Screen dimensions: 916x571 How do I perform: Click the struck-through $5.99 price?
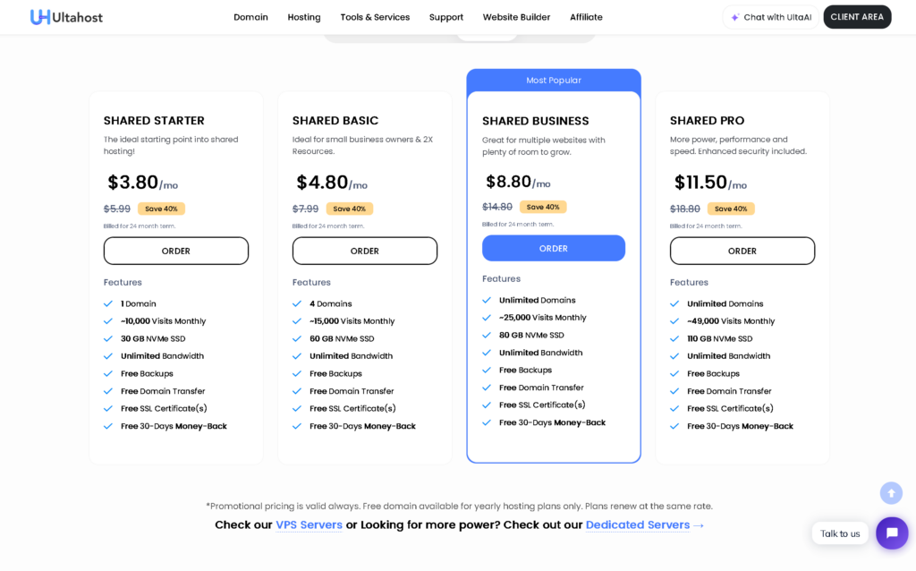pos(117,209)
